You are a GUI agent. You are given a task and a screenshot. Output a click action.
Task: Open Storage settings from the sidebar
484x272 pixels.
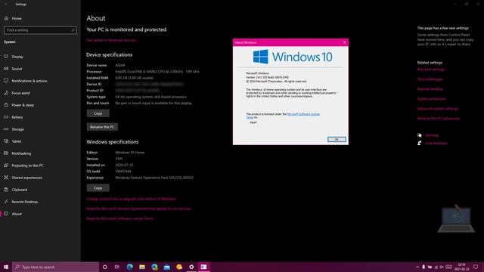point(17,129)
